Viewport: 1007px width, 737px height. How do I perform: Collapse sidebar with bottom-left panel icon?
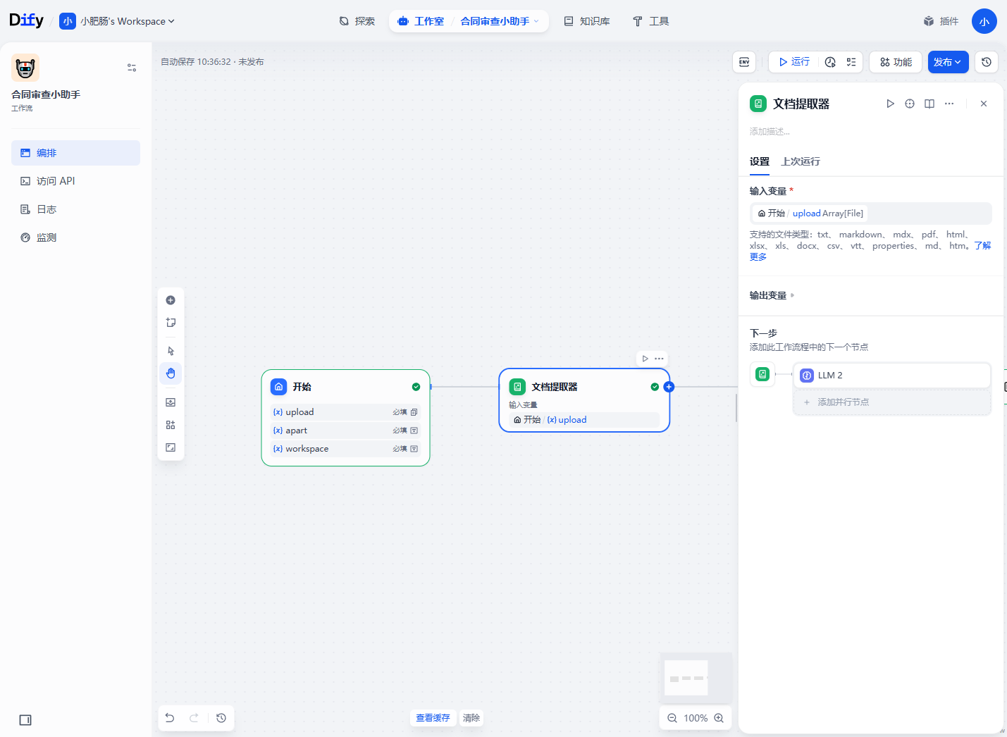click(x=25, y=720)
